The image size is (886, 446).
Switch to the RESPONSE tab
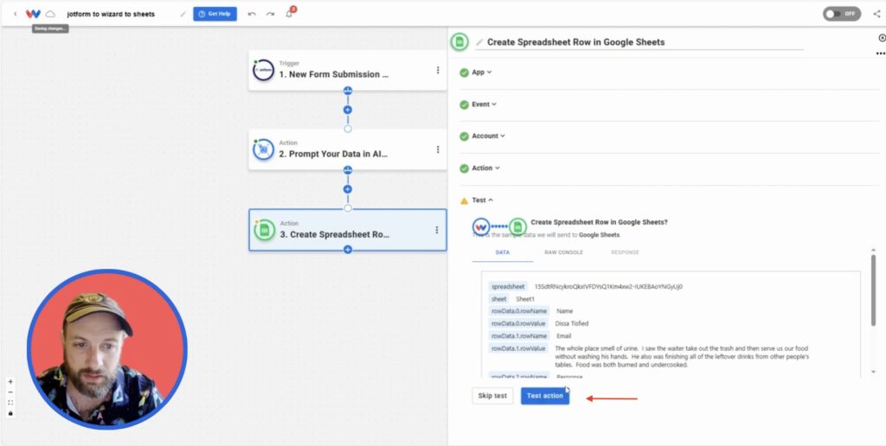[625, 252]
